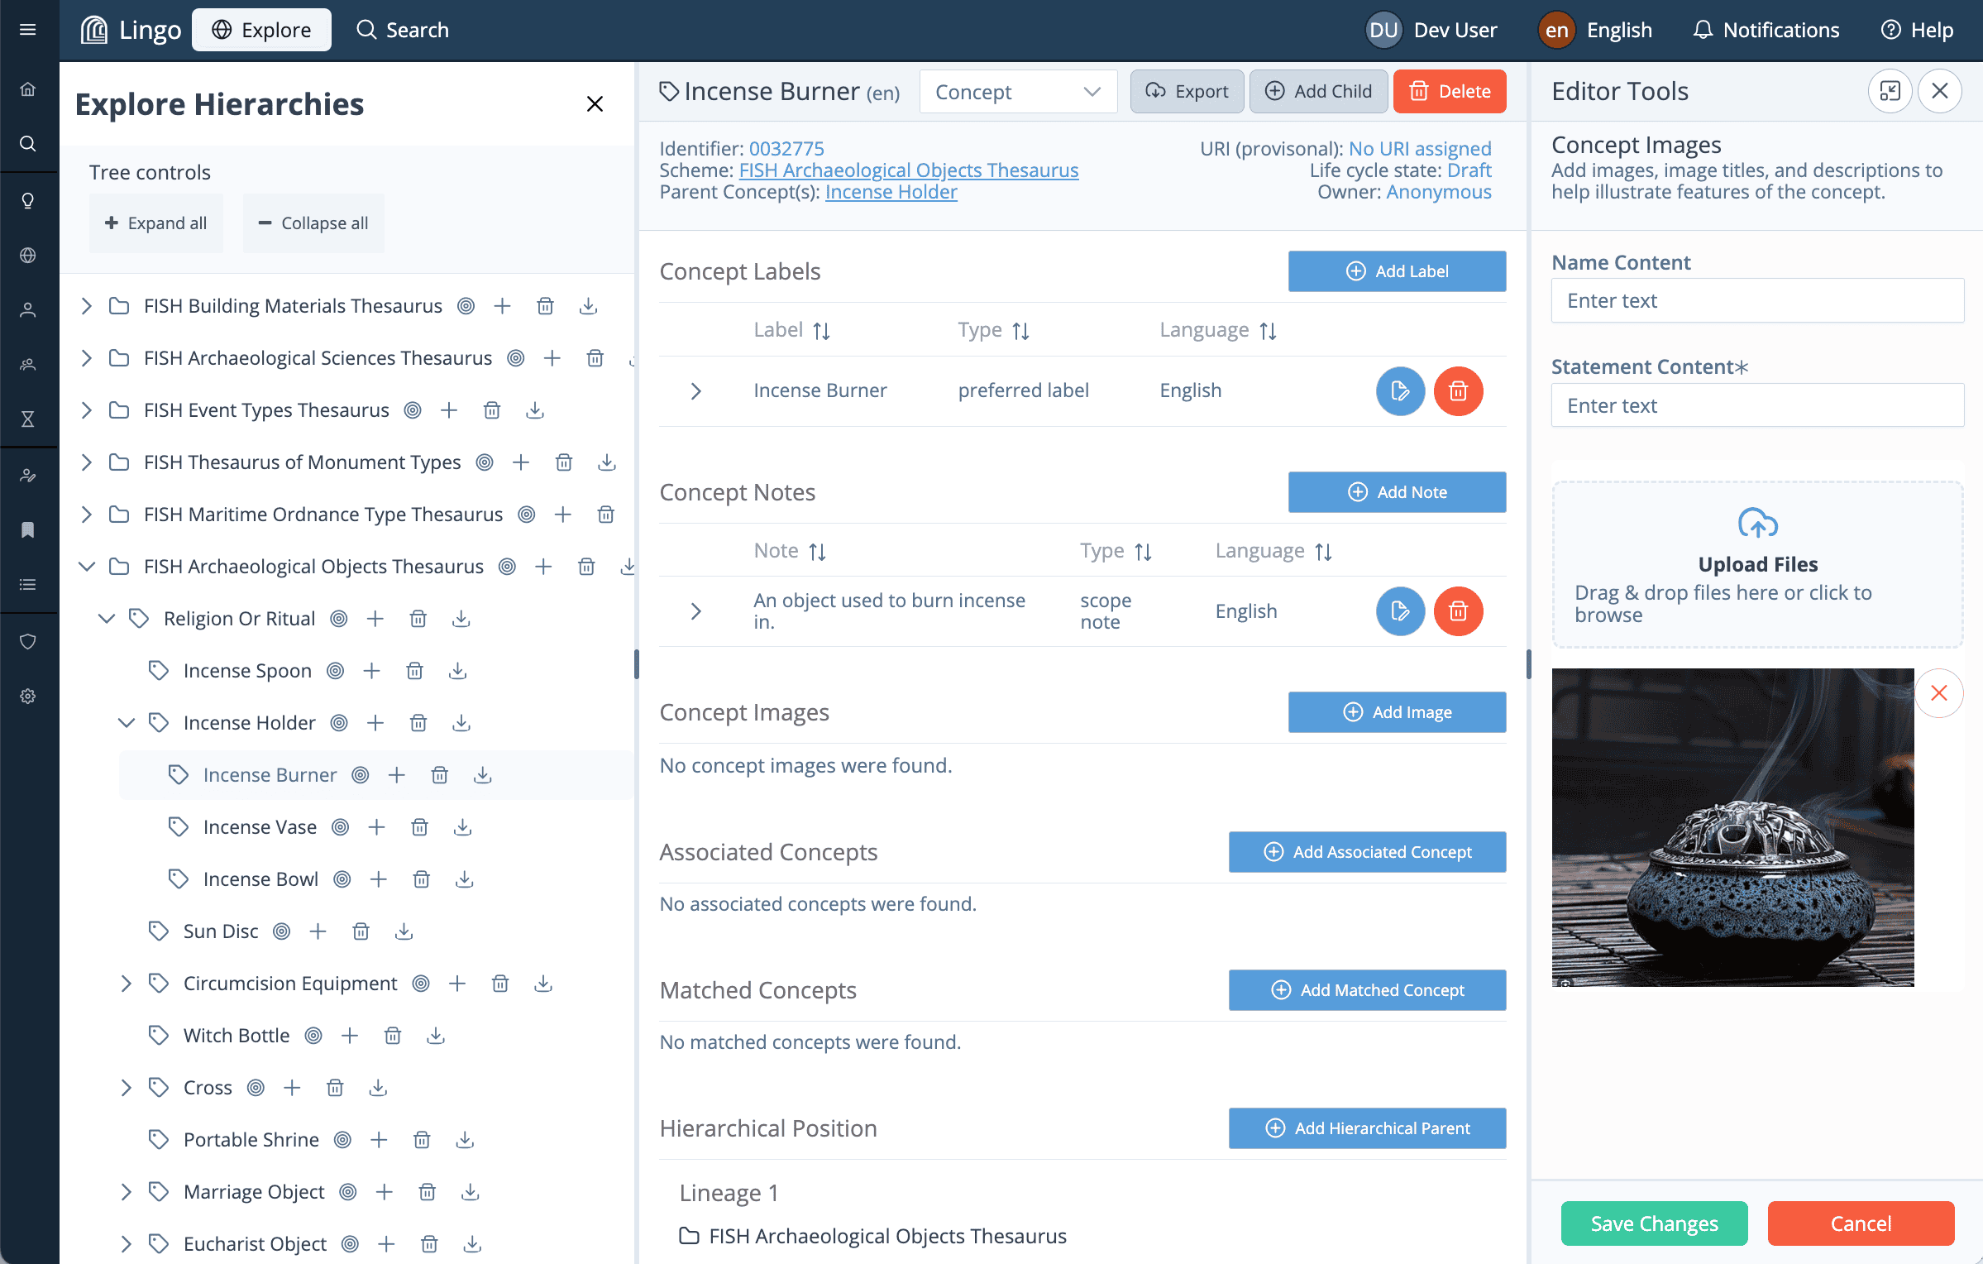Click the plus icon beside FISH Building Materials Thesaurus
Screen dimensions: 1983x1264
(x=503, y=306)
